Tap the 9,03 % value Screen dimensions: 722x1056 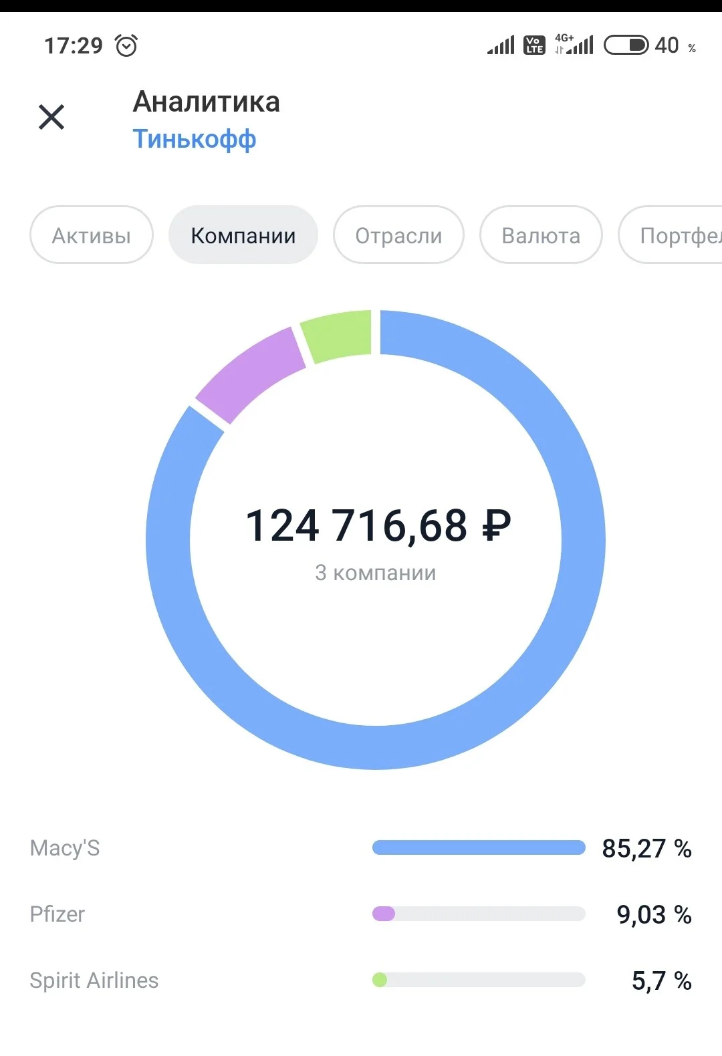click(654, 915)
